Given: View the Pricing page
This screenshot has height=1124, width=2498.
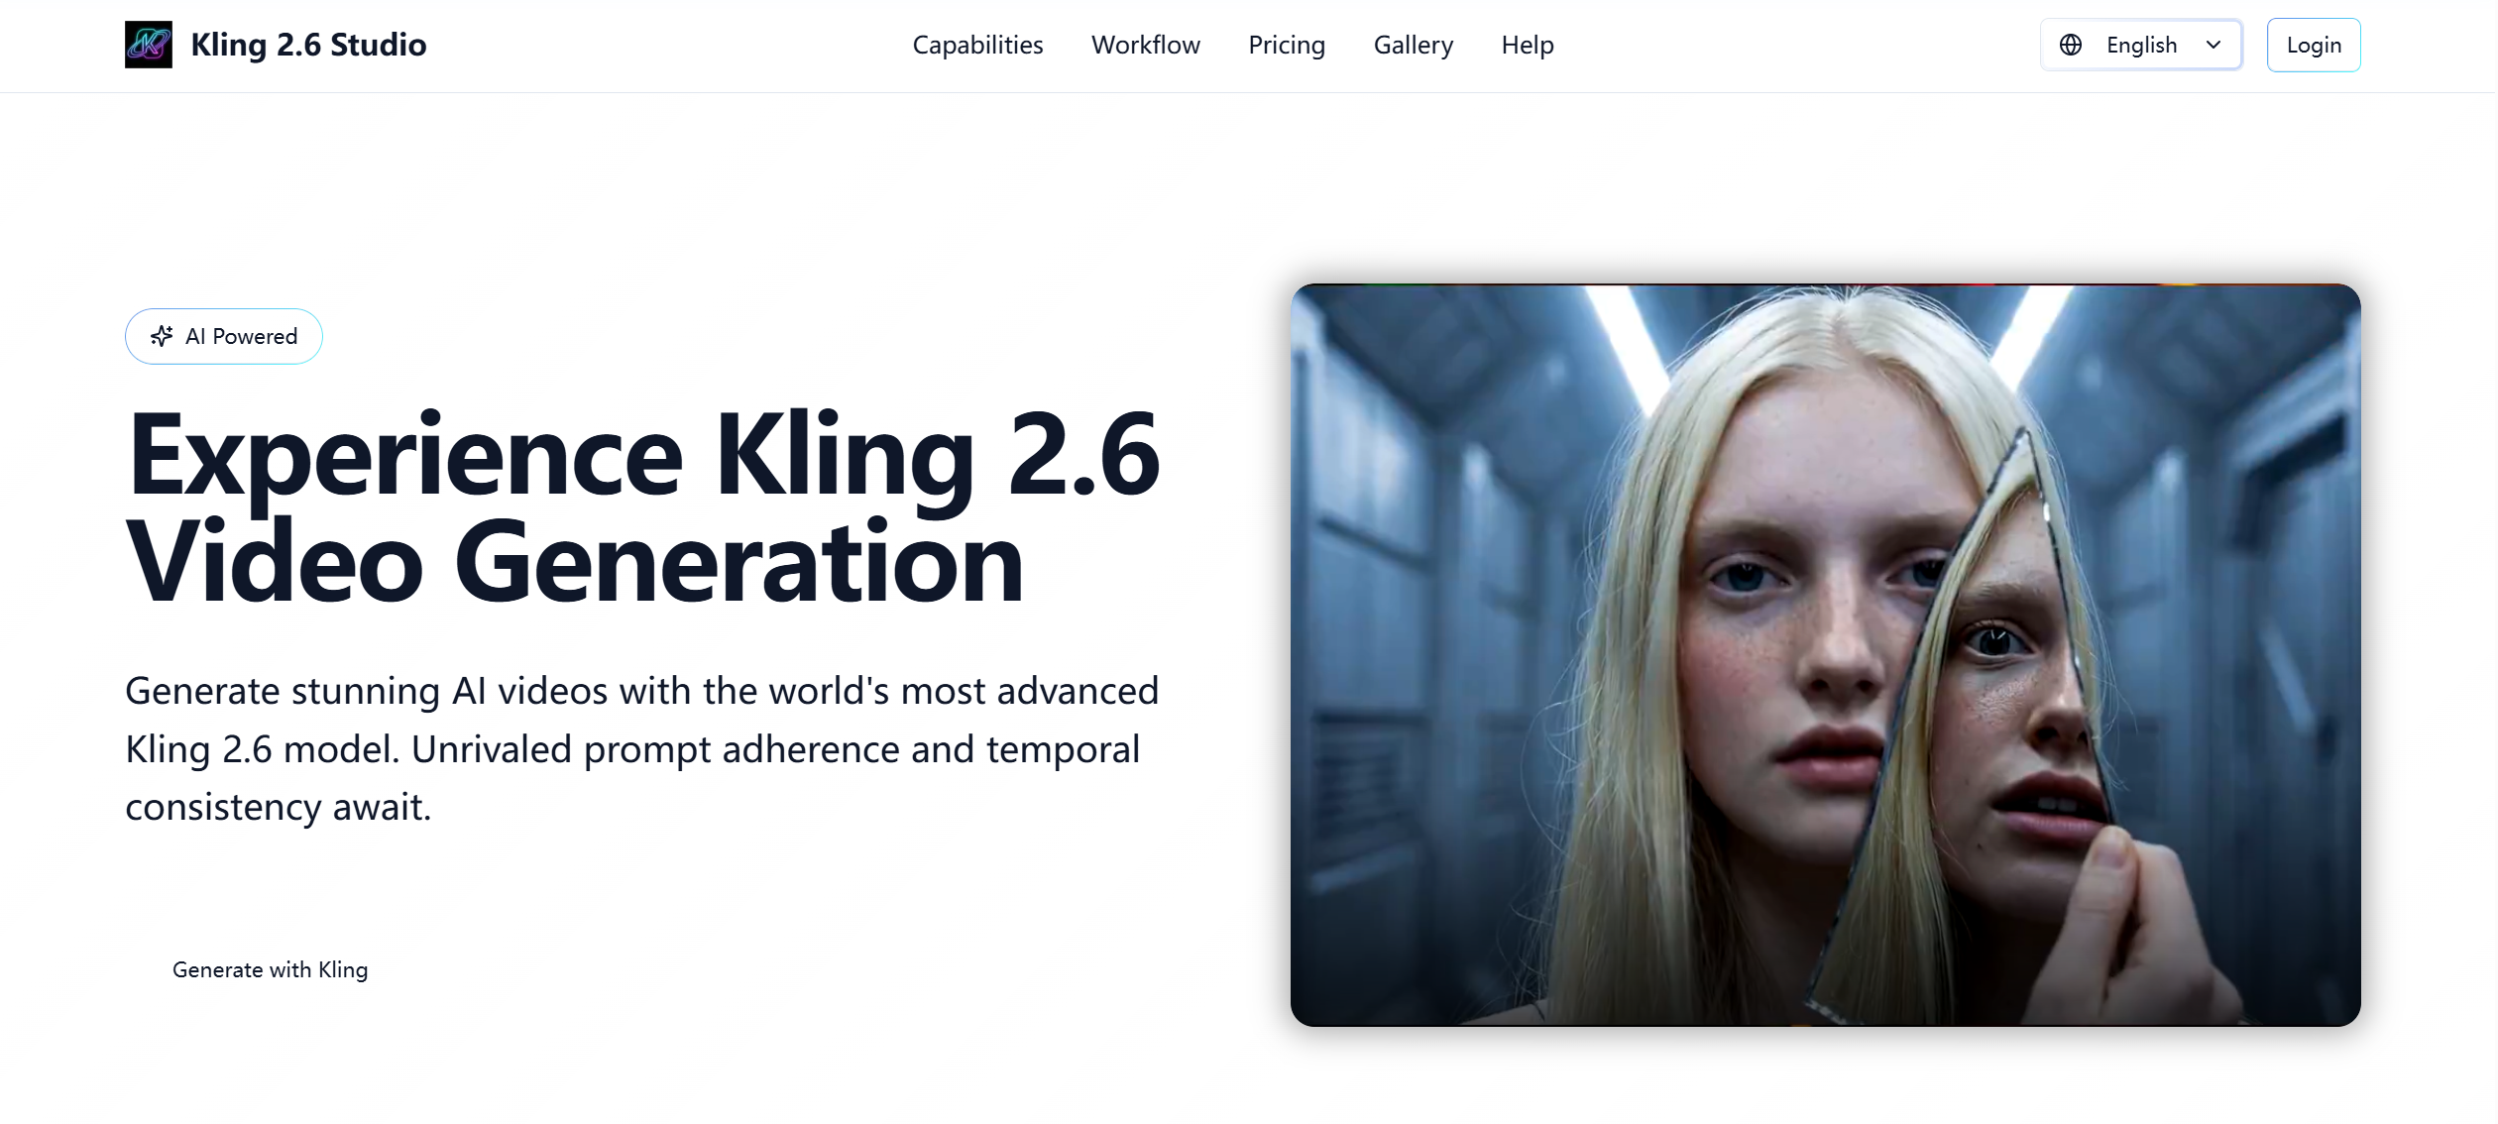Looking at the screenshot, I should pyautogui.click(x=1286, y=45).
